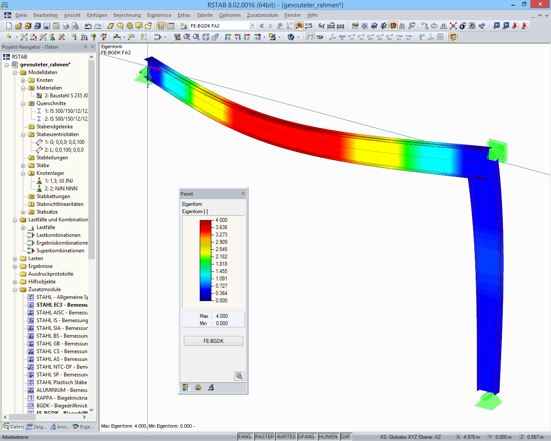The width and height of the screenshot is (551, 441).
Task: Show shear force Vz result diagram
Action: (x=361, y=37)
